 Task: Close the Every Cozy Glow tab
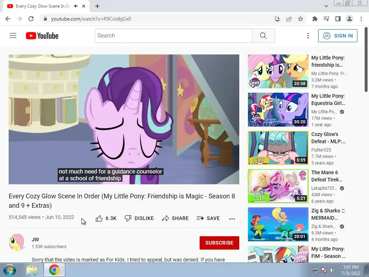pyautogui.click(x=84, y=6)
